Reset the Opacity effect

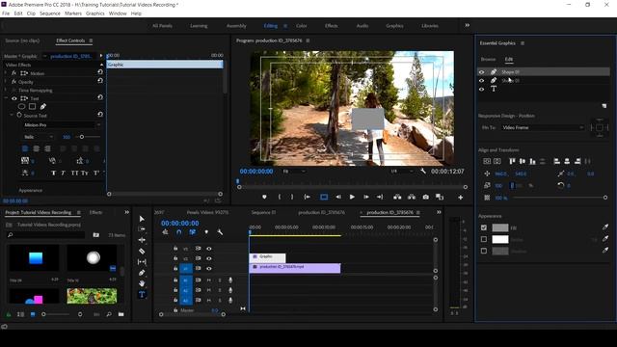[x=100, y=81]
